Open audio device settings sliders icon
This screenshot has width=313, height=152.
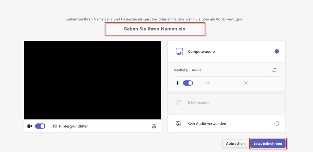pos(274,70)
